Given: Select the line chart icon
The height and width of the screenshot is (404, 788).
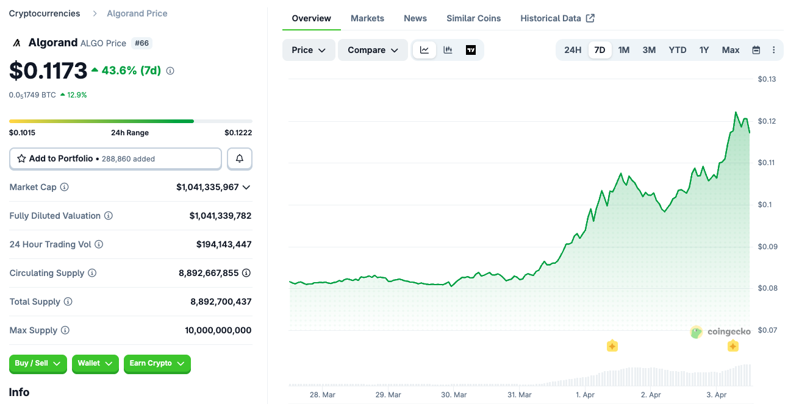Looking at the screenshot, I should 424,50.
